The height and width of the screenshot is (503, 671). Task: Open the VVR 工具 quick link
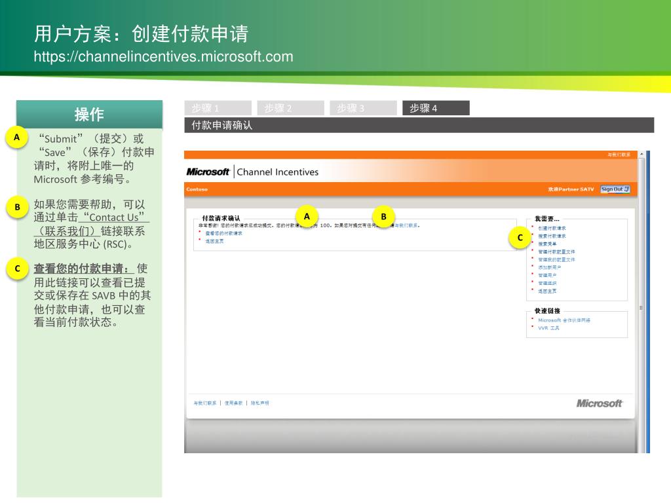[548, 328]
